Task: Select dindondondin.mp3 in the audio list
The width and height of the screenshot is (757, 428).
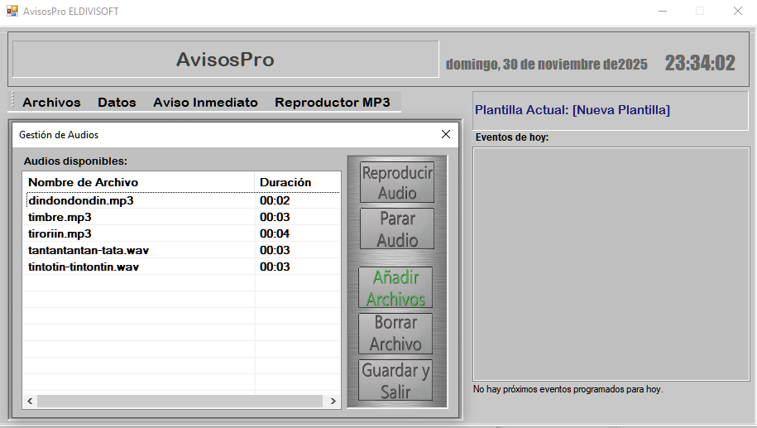Action: (81, 200)
